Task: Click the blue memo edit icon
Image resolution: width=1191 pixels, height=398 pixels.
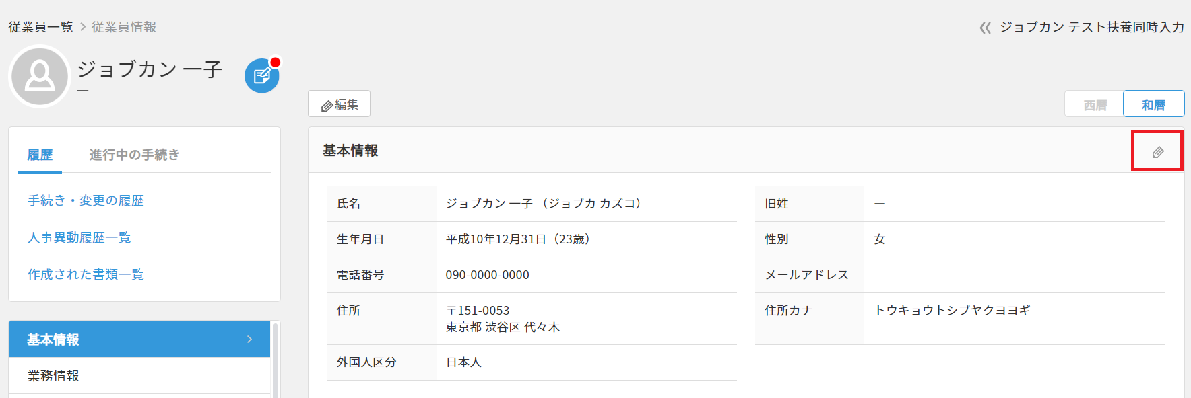Action: pos(261,76)
